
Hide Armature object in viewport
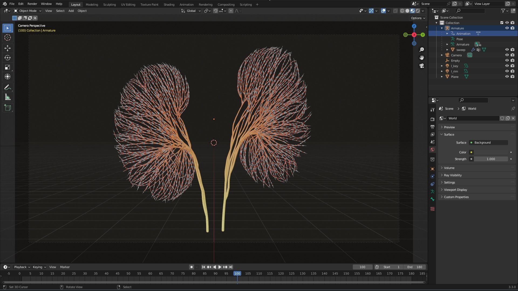point(507,28)
